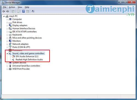137x100 pixels.
Task: Expand the Human Interface Devices arrow
Action: click(x=7, y=29)
